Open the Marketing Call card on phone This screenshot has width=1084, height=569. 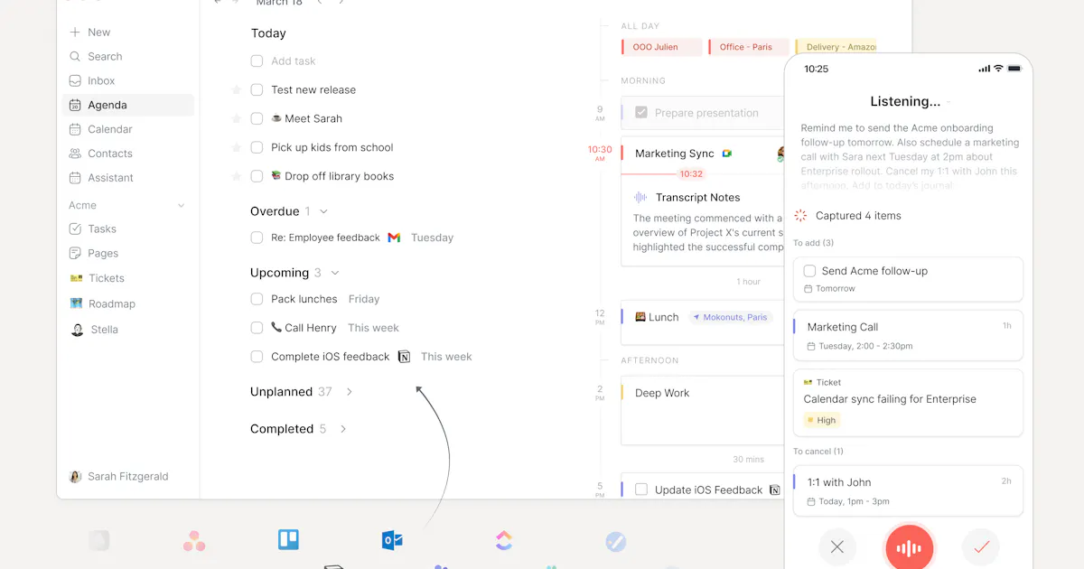[x=908, y=335]
